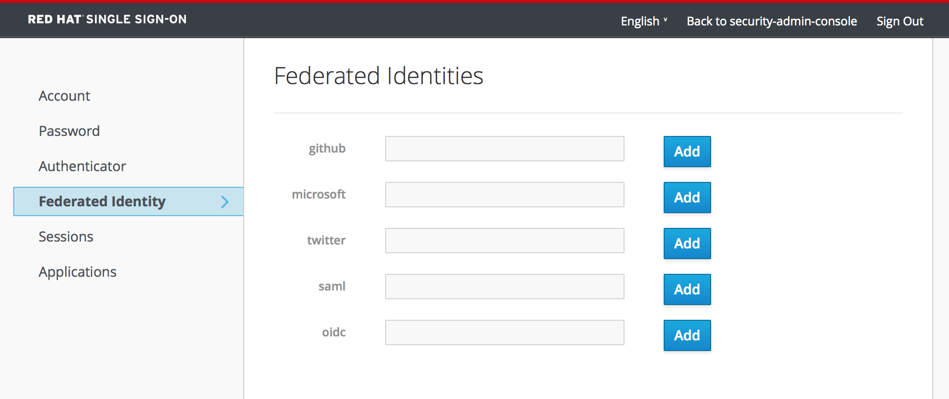Link the saml provider with Add

[x=687, y=289]
